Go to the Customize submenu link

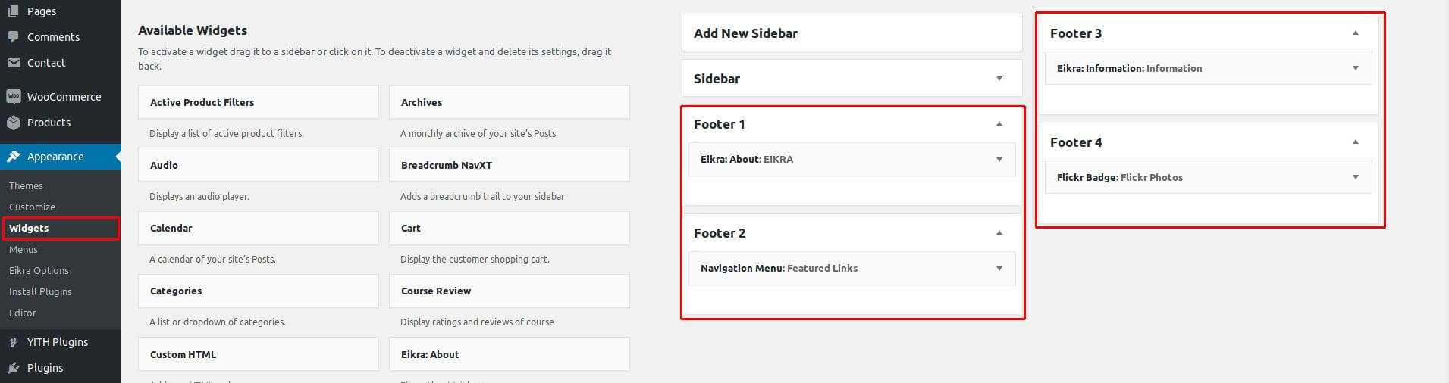coord(32,207)
